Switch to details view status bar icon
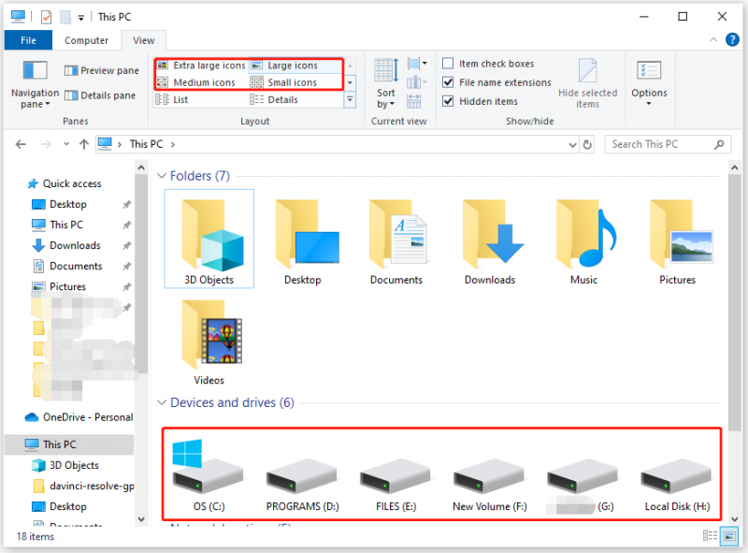The height and width of the screenshot is (553, 748). click(x=710, y=535)
